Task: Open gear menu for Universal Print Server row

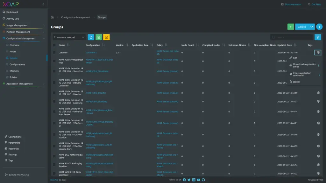Action: [x=318, y=112]
